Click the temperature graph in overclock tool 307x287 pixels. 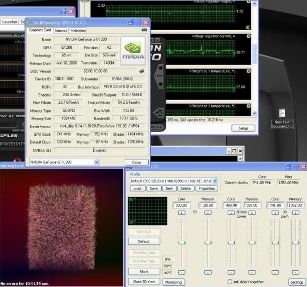point(148,211)
